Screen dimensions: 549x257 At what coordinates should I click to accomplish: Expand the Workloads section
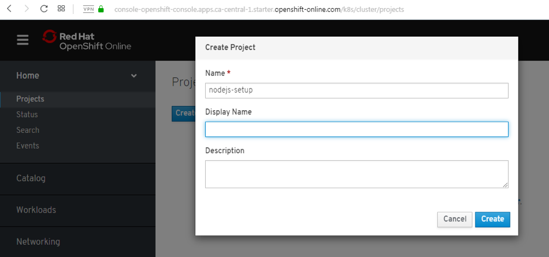[x=36, y=210]
